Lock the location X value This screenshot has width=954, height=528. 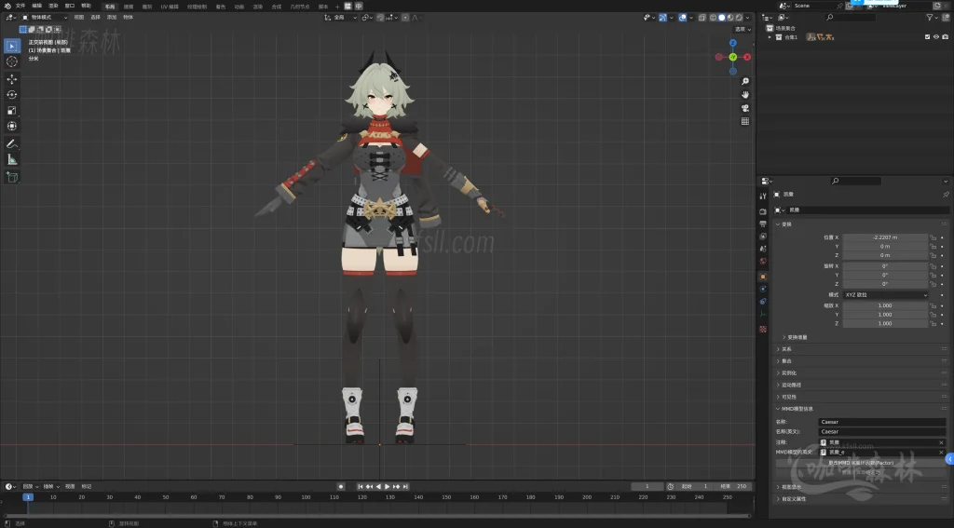pyautogui.click(x=934, y=237)
